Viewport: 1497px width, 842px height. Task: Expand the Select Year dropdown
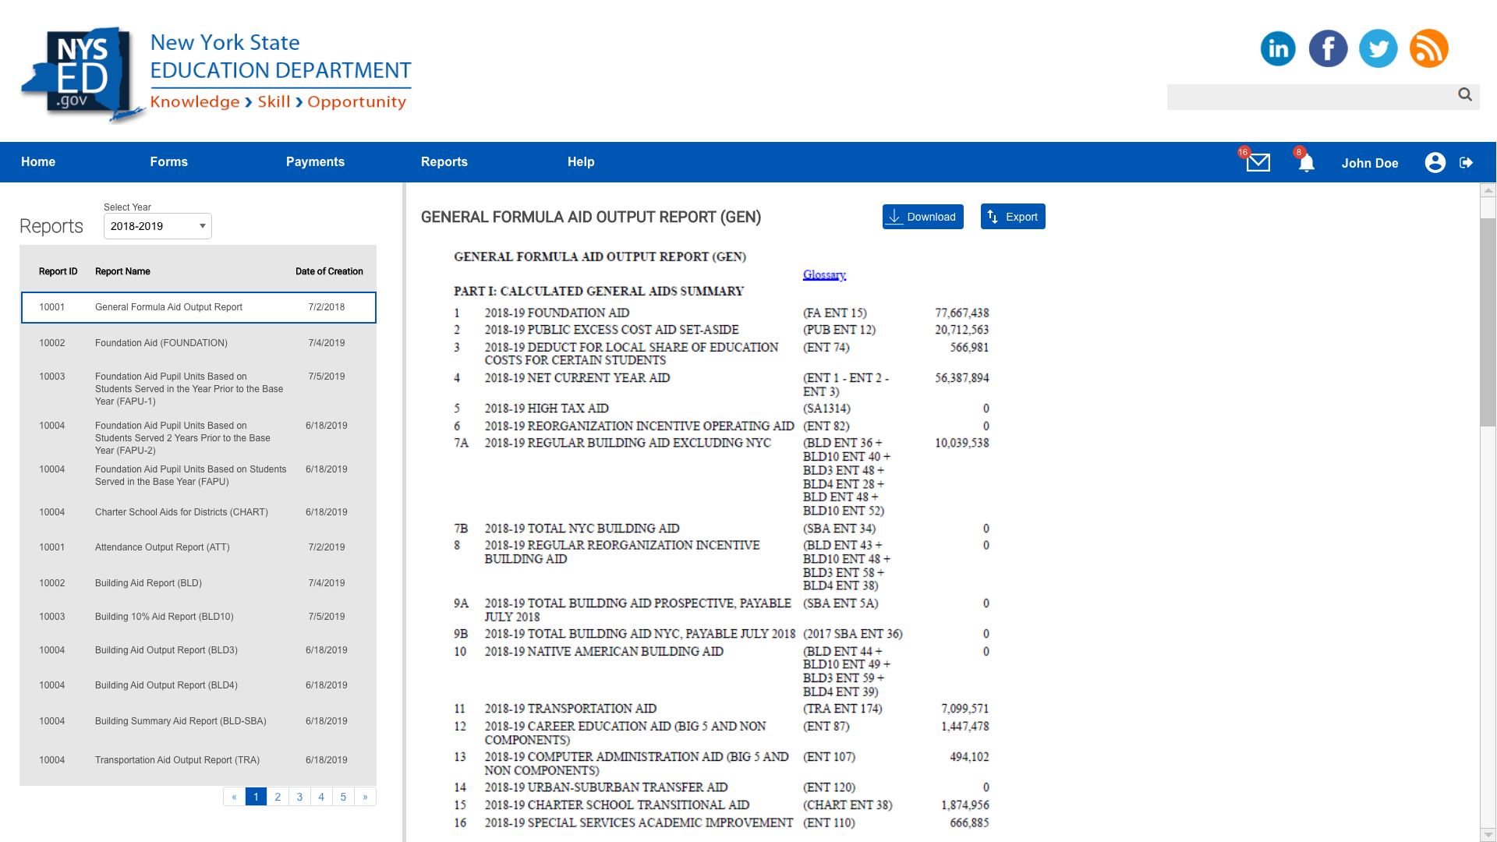point(157,226)
